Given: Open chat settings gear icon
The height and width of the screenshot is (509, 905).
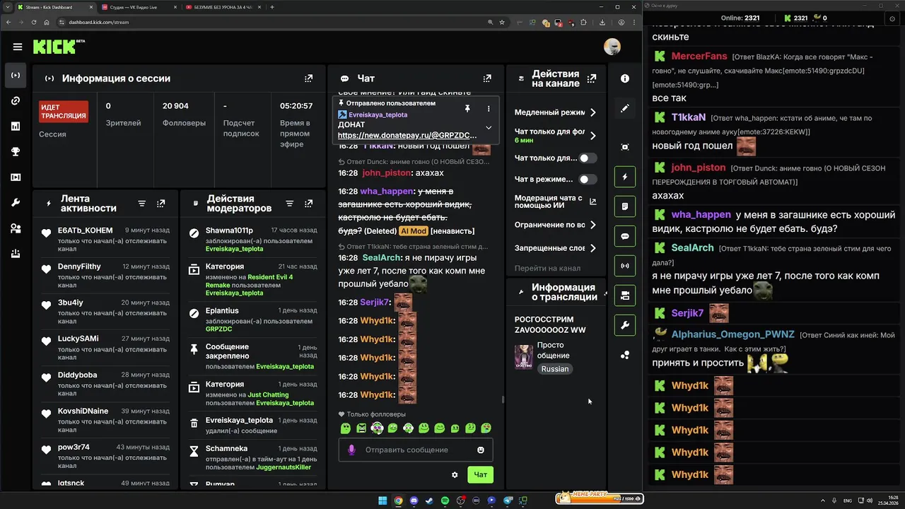Looking at the screenshot, I should (x=455, y=475).
